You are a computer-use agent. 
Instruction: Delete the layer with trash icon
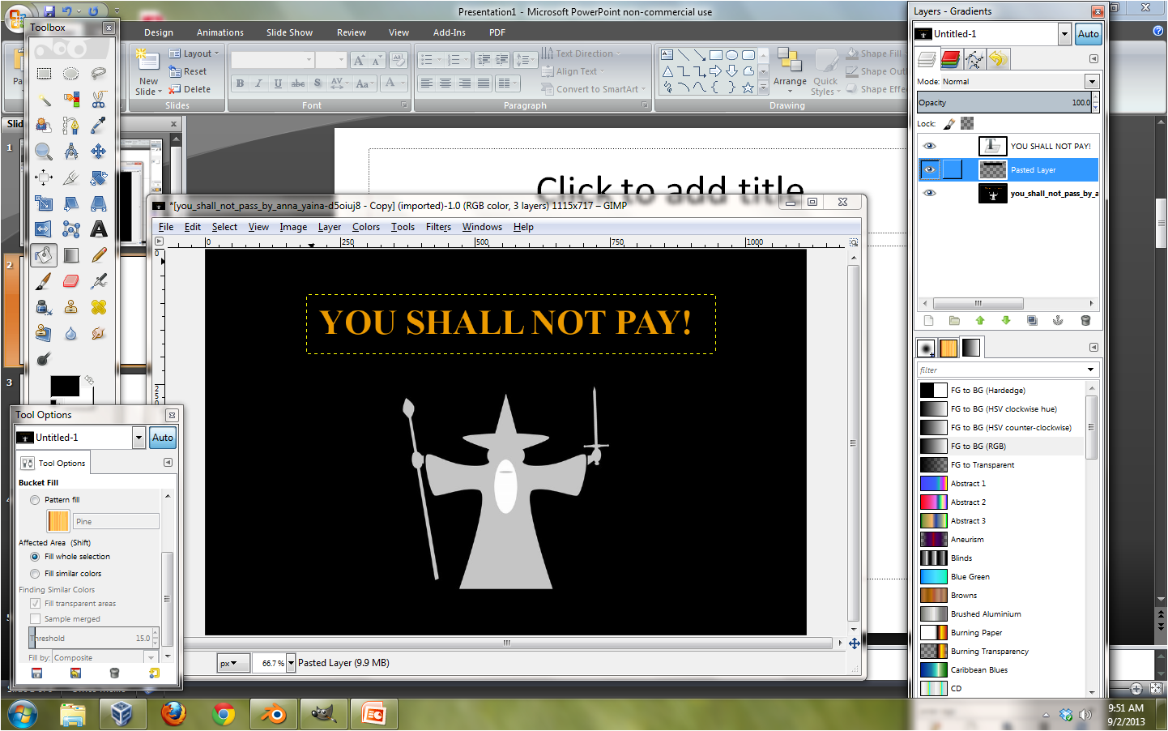point(1085,321)
